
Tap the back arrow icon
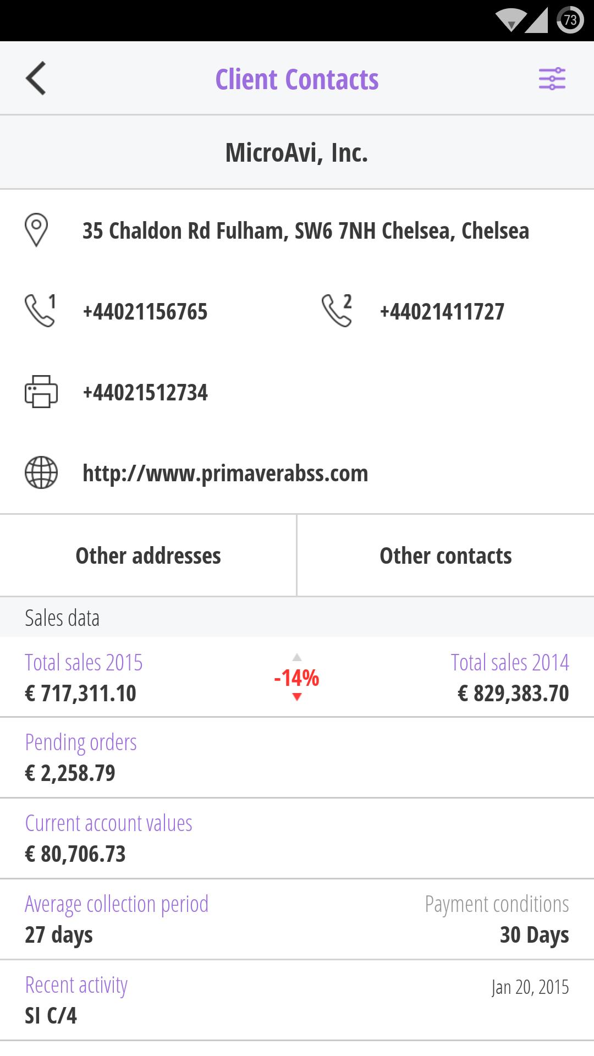click(36, 79)
